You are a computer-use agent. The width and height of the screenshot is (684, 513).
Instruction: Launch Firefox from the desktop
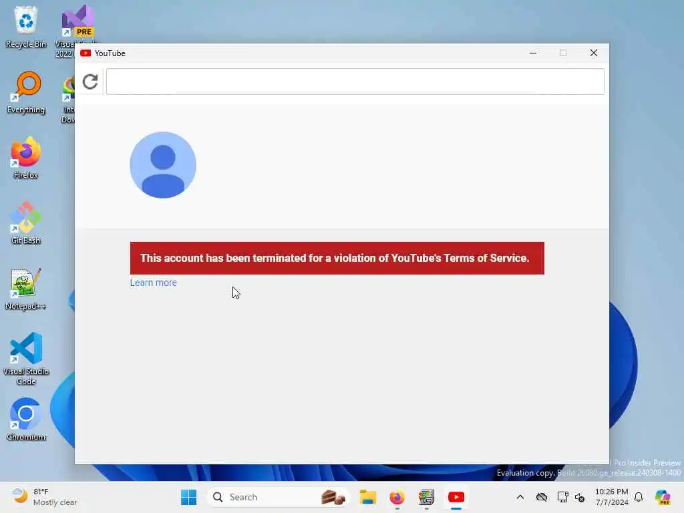tap(26, 158)
